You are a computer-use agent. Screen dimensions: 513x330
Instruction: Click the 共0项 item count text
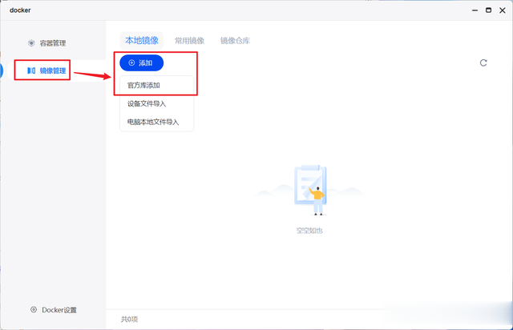tap(129, 320)
